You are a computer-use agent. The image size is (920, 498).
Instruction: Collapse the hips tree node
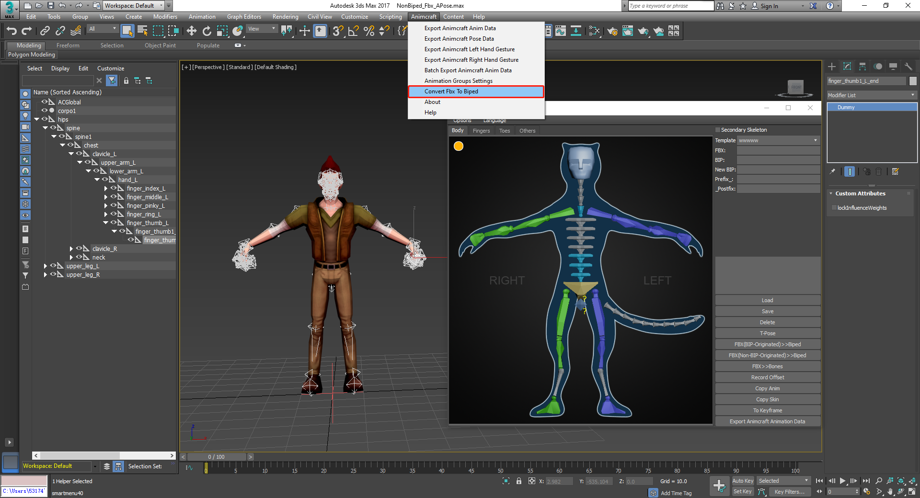36,119
